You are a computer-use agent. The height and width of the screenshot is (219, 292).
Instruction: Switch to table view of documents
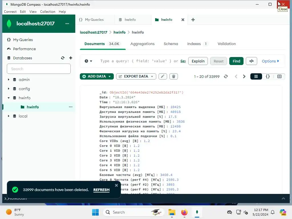click(x=279, y=76)
